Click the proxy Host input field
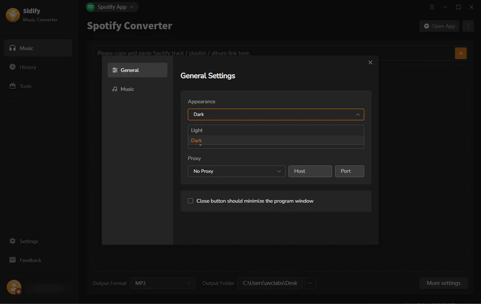This screenshot has height=304, width=481. point(310,171)
